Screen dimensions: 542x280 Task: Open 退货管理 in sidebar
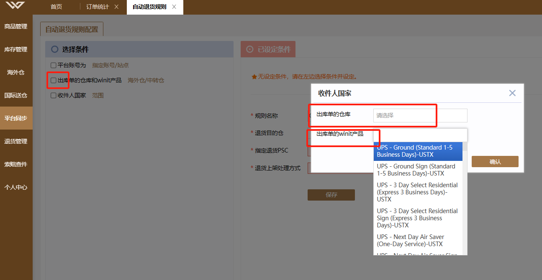pyautogui.click(x=16, y=141)
